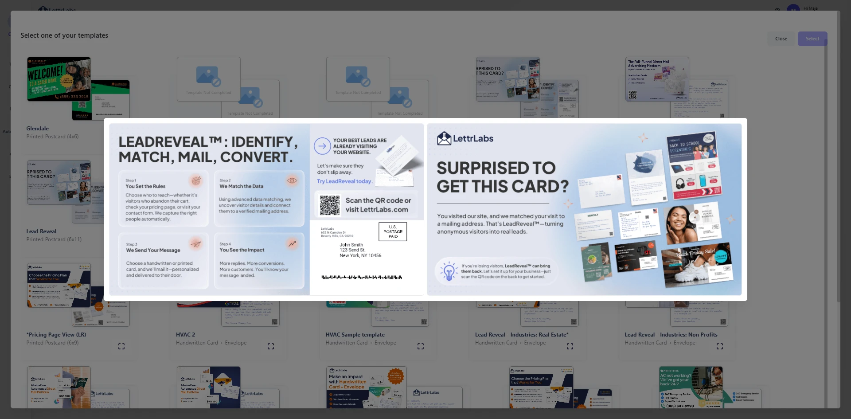Click the Close button in template dialog
The height and width of the screenshot is (419, 851).
(781, 39)
